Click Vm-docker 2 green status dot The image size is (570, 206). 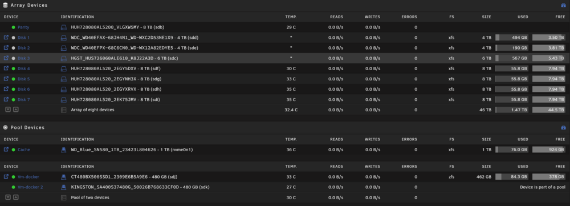click(14, 187)
